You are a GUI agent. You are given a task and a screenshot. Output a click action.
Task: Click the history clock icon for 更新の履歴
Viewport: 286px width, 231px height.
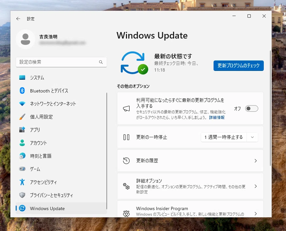tap(126, 161)
